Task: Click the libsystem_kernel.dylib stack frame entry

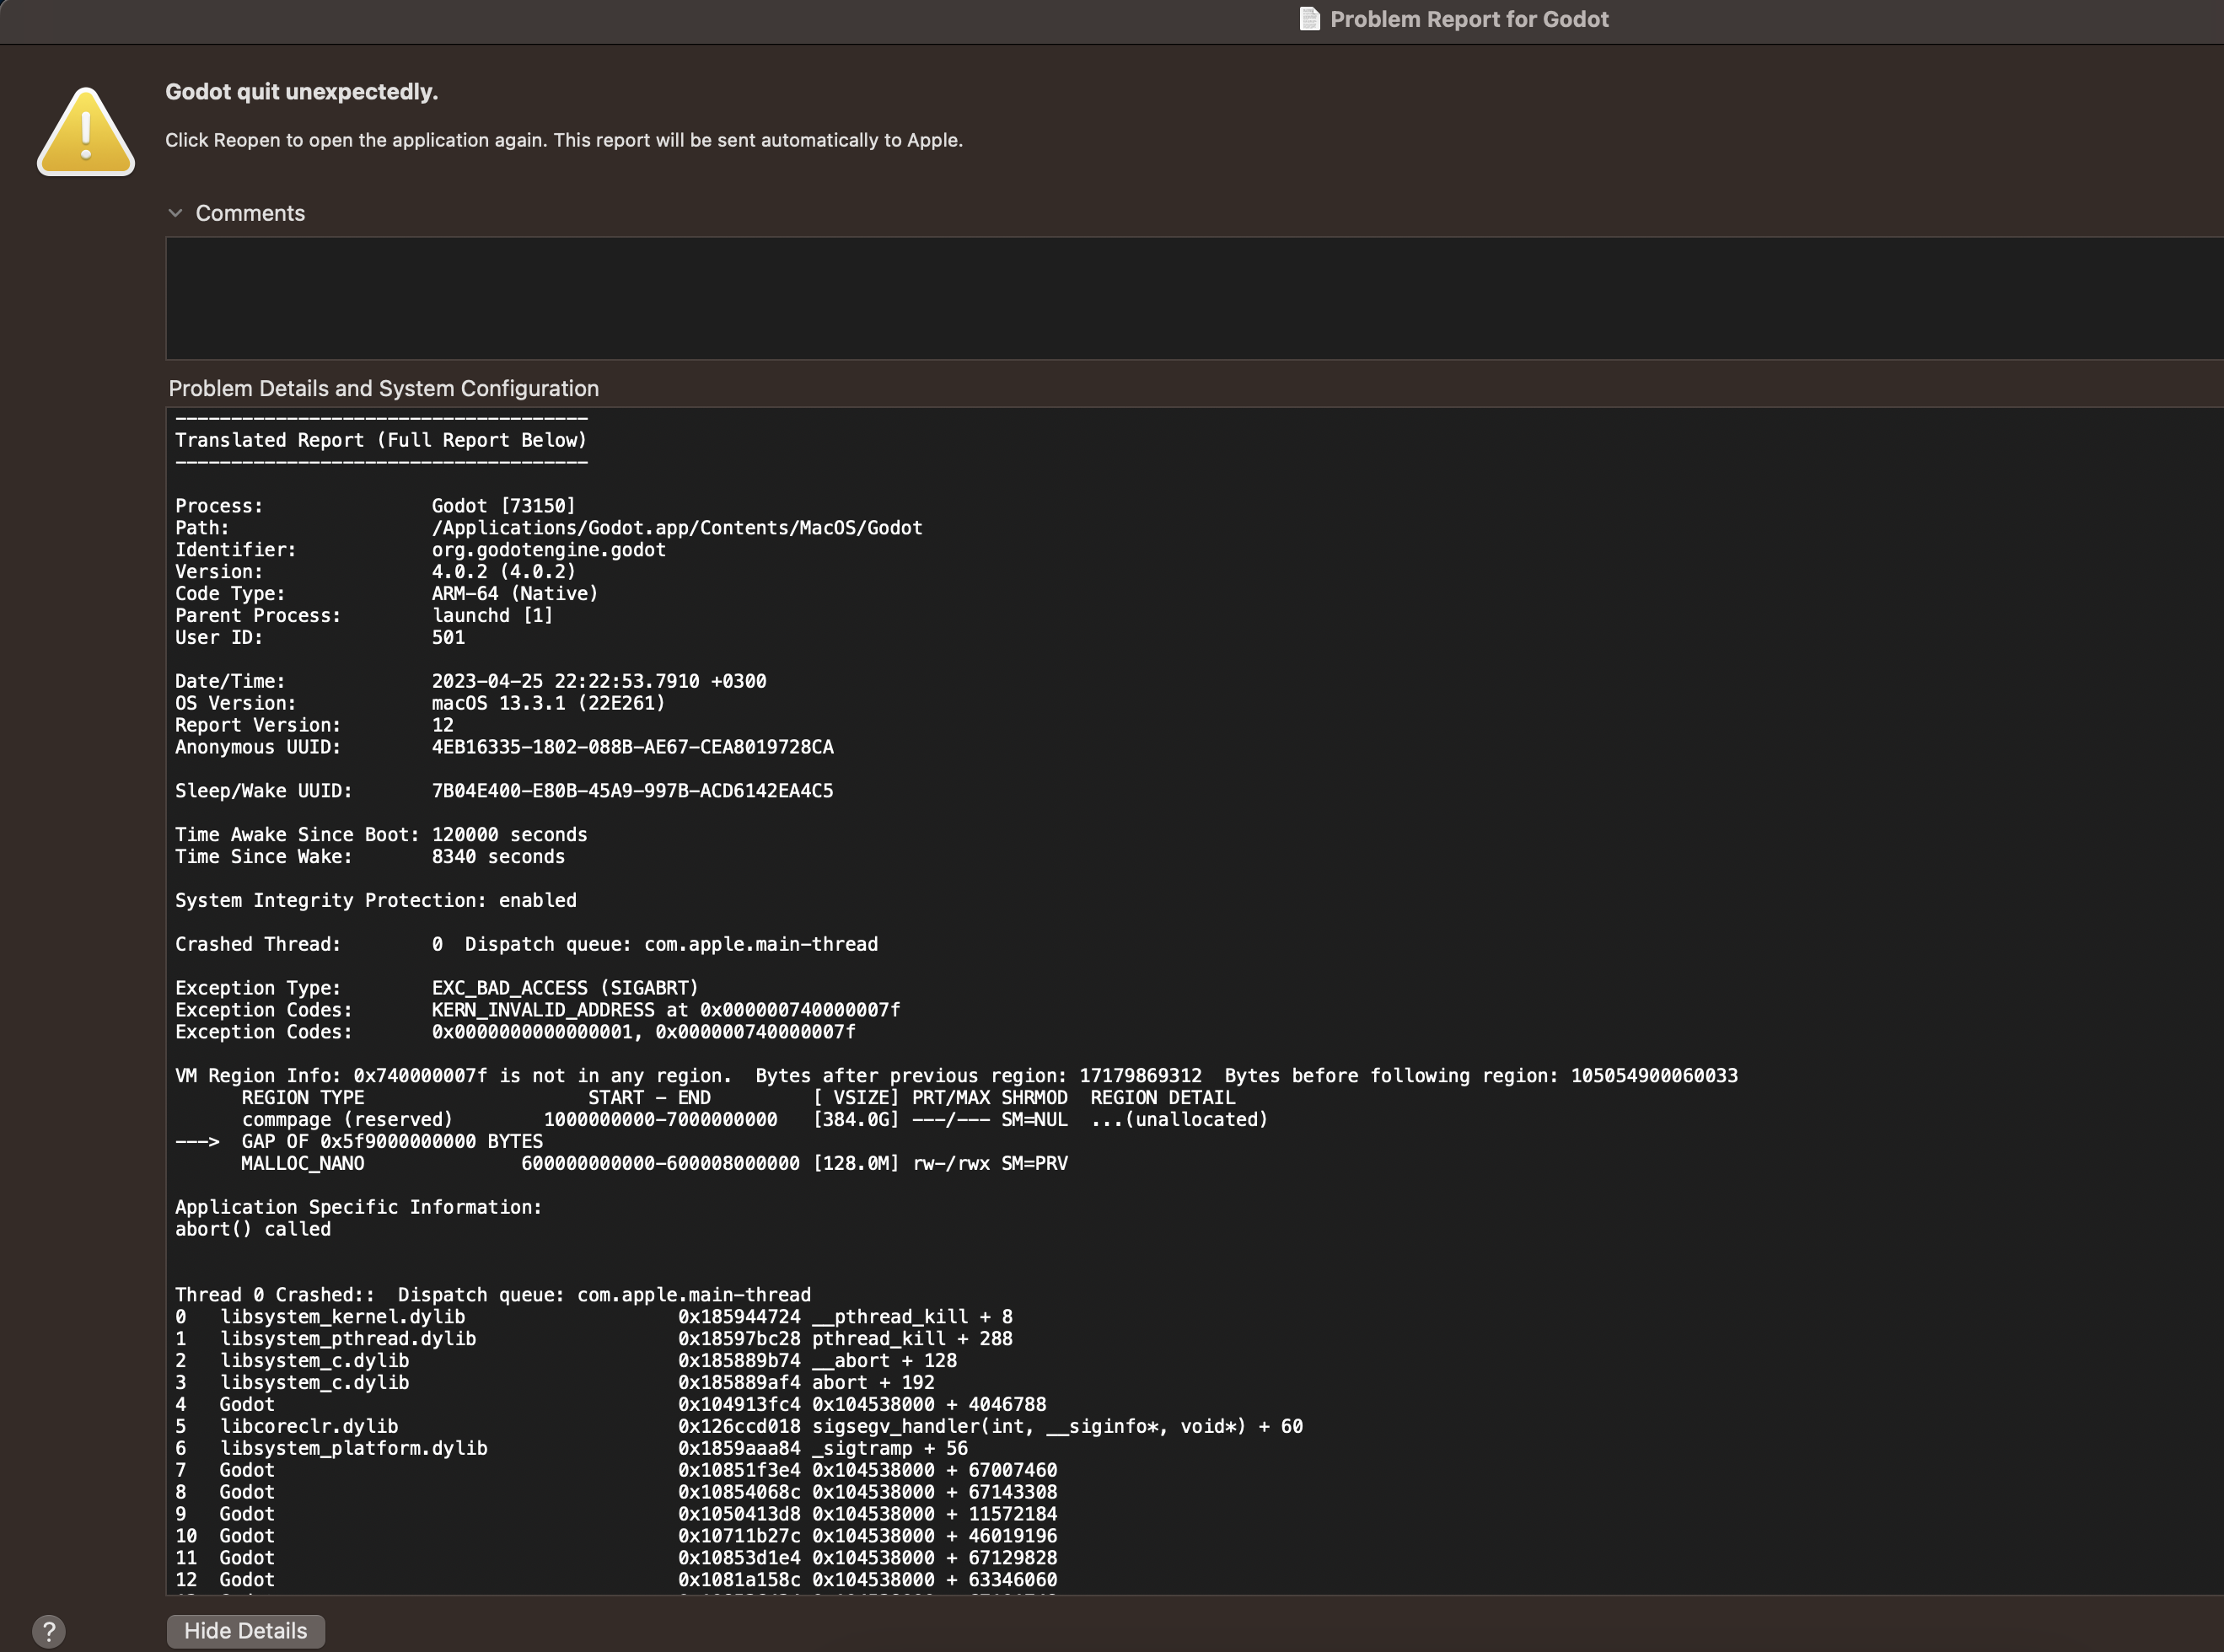Action: pyautogui.click(x=343, y=1317)
